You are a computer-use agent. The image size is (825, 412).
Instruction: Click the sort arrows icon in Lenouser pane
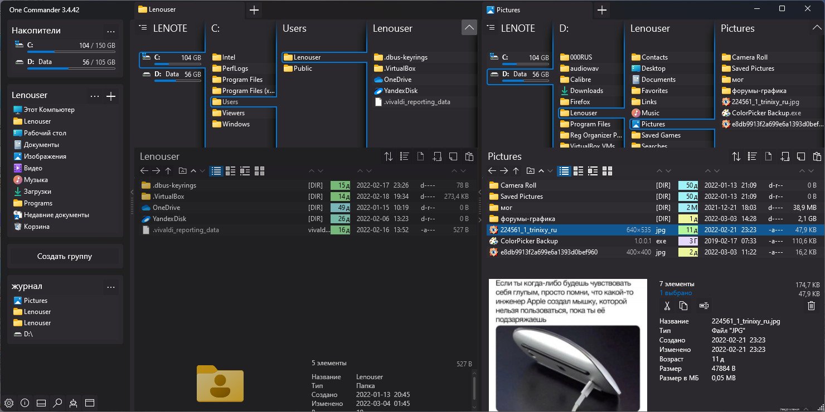(389, 156)
